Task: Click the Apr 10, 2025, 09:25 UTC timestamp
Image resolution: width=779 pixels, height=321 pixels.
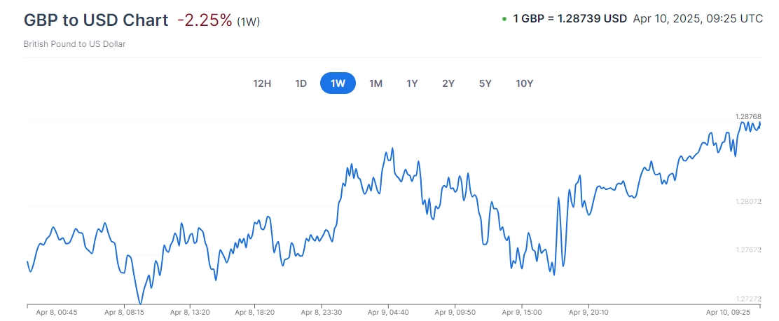Action: [697, 20]
